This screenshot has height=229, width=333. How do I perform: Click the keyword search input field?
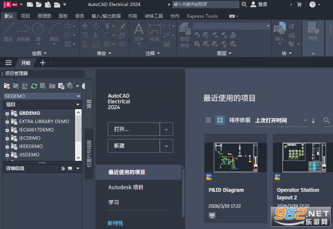(x=205, y=4)
